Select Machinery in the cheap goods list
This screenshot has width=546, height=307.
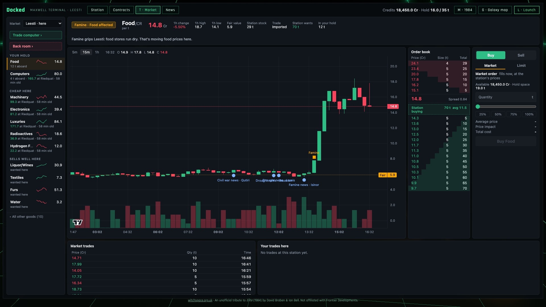36,99
